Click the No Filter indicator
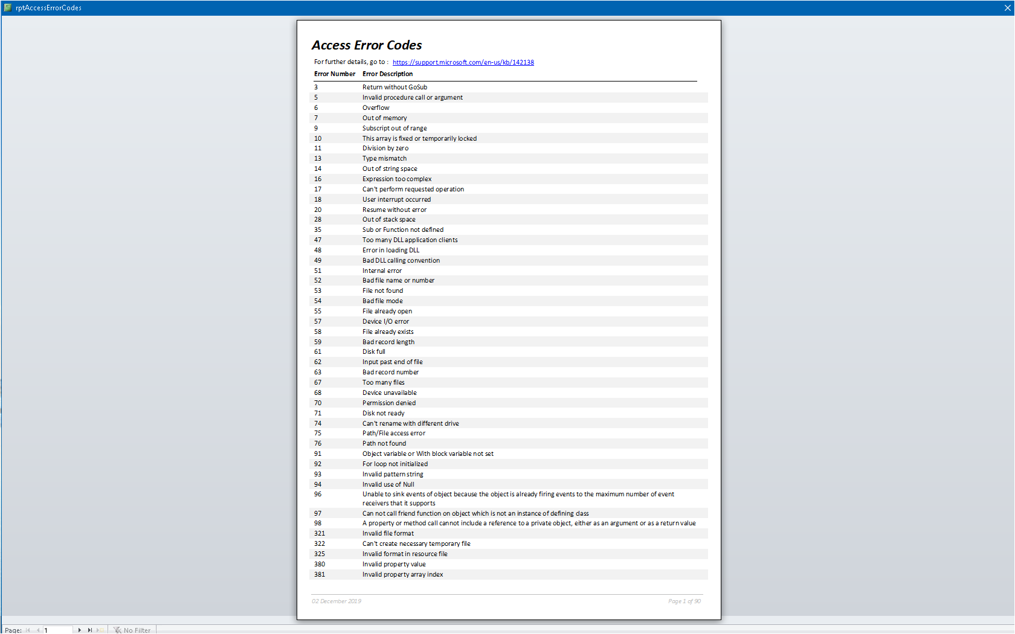The height and width of the screenshot is (634, 1015). pos(132,630)
